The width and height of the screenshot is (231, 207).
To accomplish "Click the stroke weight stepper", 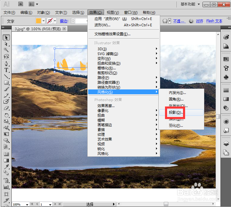I will click(73, 21).
